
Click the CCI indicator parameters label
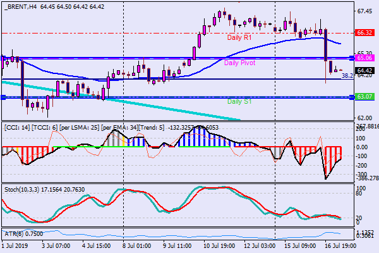82,128
